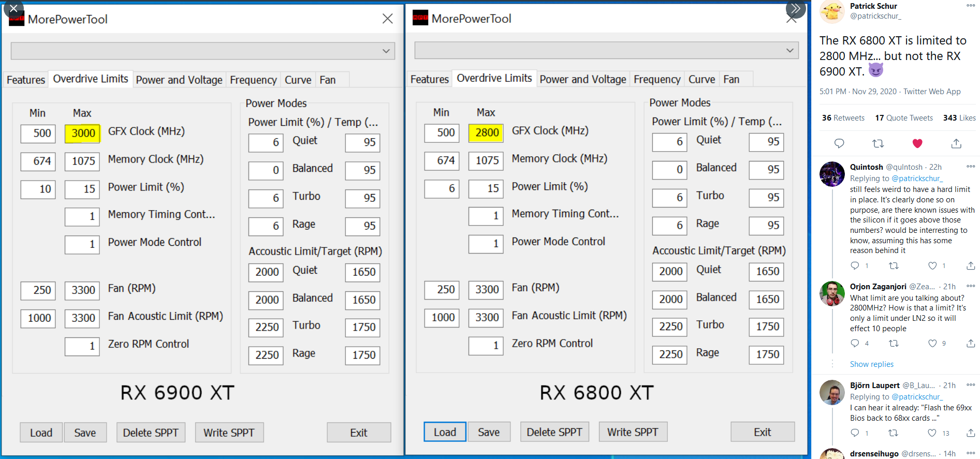The image size is (980, 459).
Task: Open more options on Quintosh's reply
Action: pyautogui.click(x=971, y=167)
